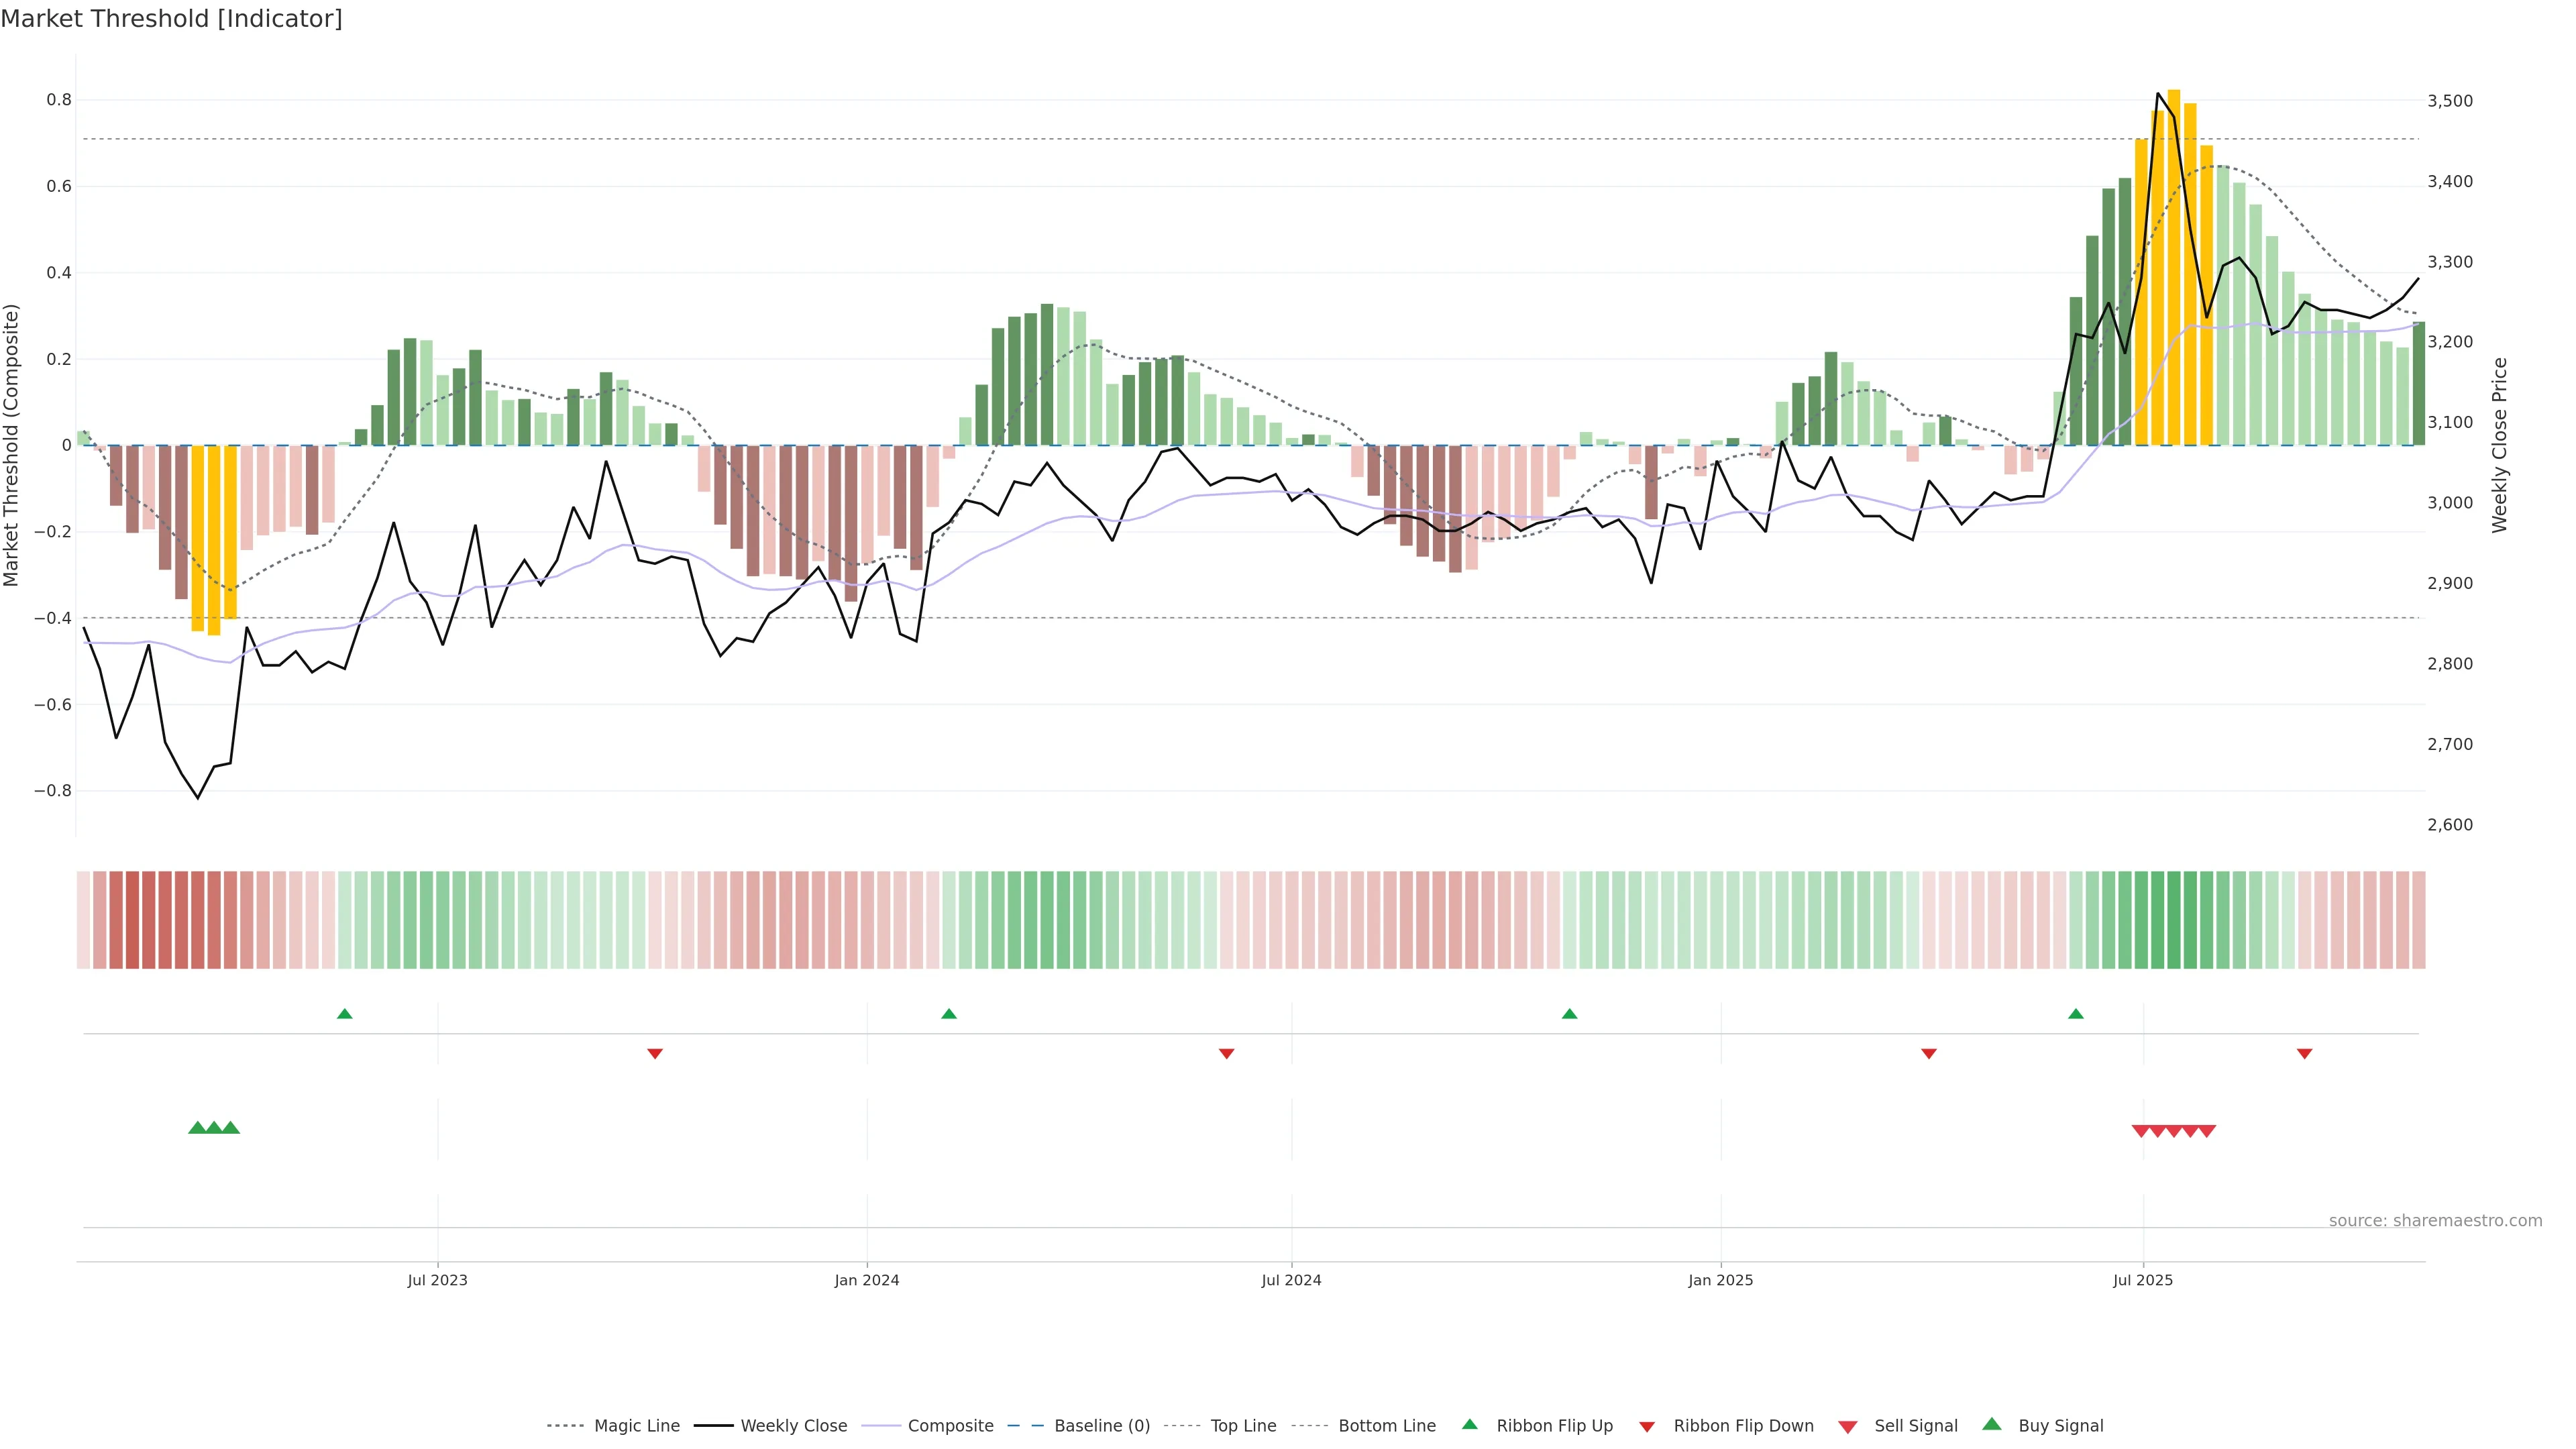Viewport: 2576px width, 1449px height.
Task: Toggle Composite legend entry
Action: coord(950,1426)
